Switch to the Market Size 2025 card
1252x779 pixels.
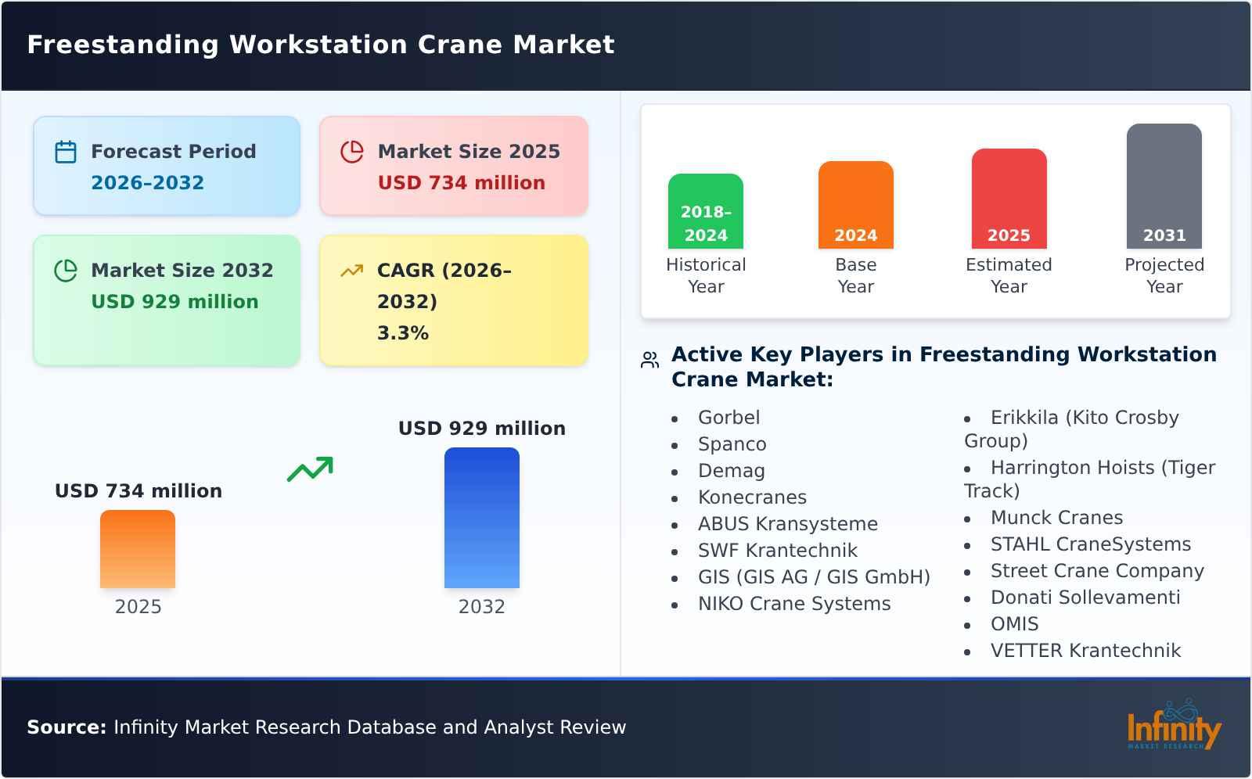452,166
